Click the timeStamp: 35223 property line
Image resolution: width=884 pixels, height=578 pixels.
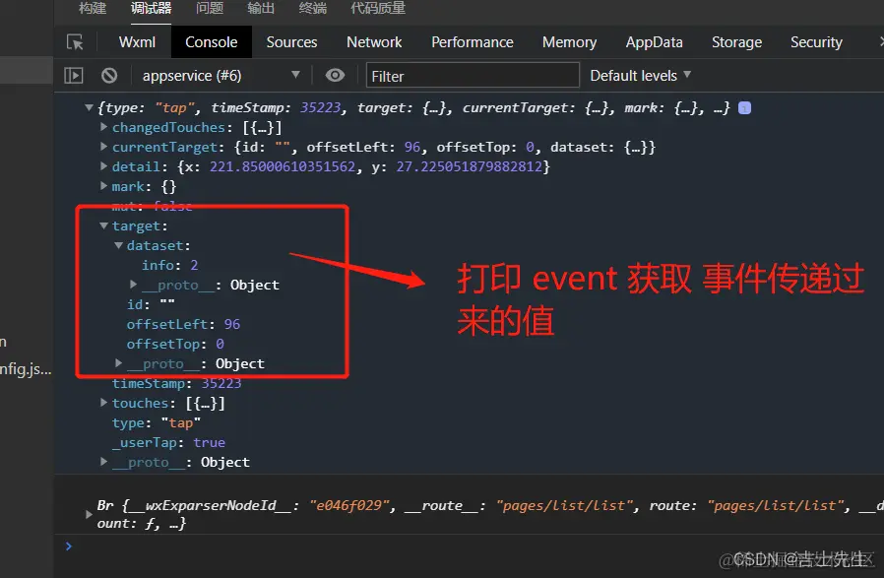click(176, 383)
